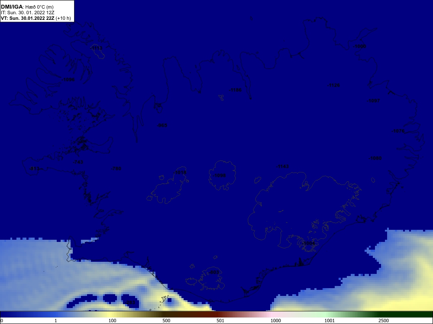Click the -1098 value inside glacier outline

219,175
